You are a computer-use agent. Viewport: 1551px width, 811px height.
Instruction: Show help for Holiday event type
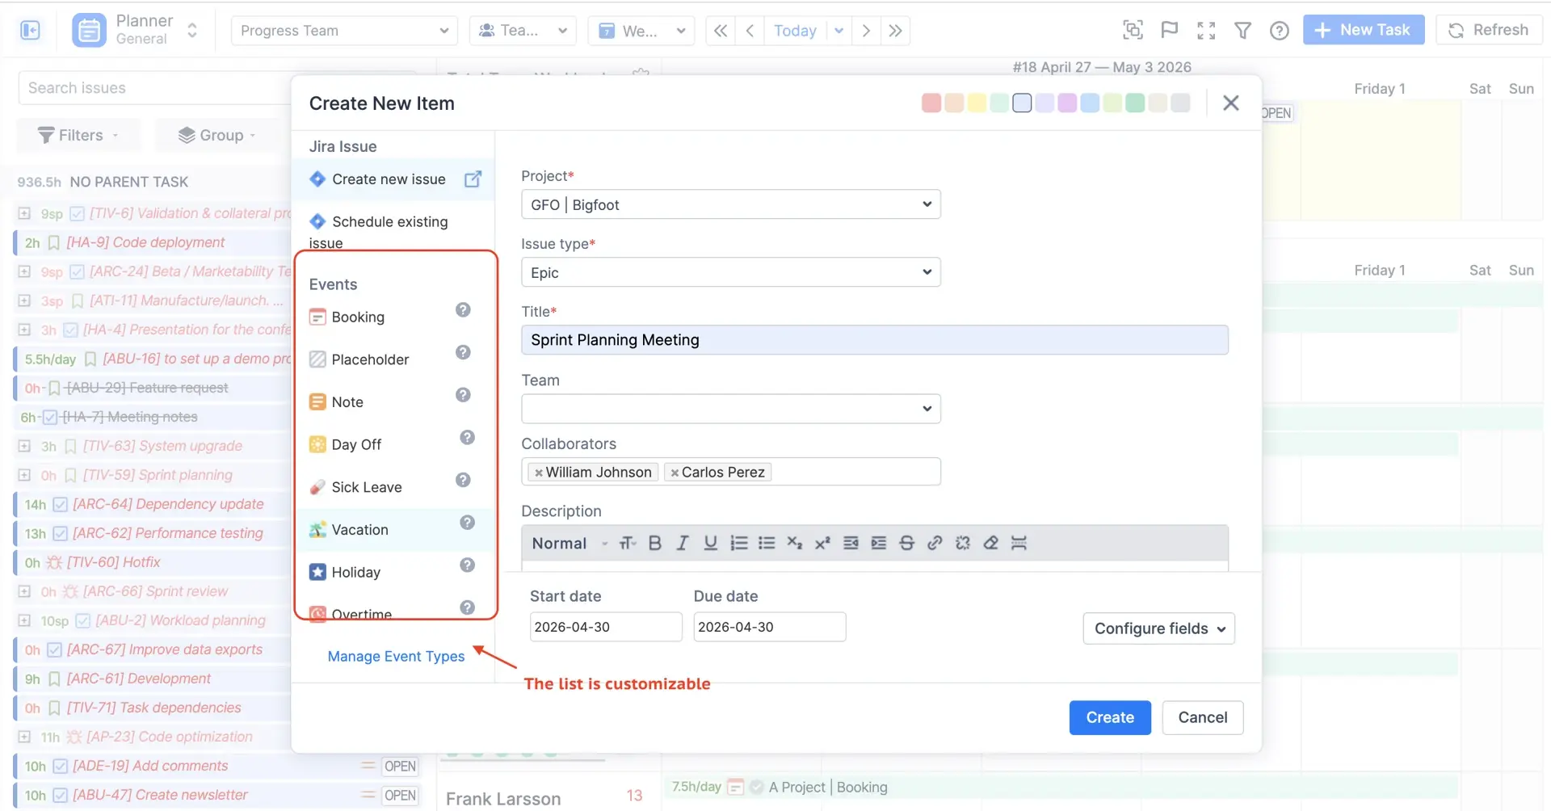coord(467,565)
